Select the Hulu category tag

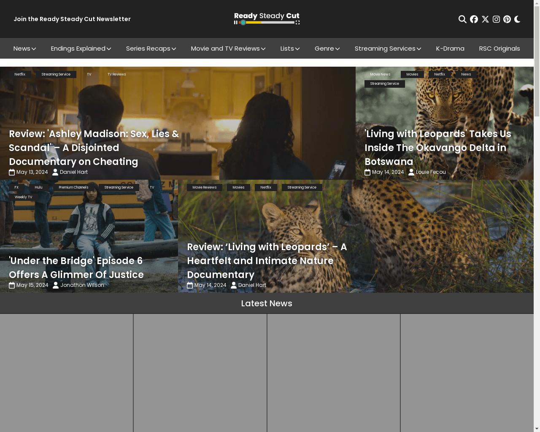click(x=38, y=187)
